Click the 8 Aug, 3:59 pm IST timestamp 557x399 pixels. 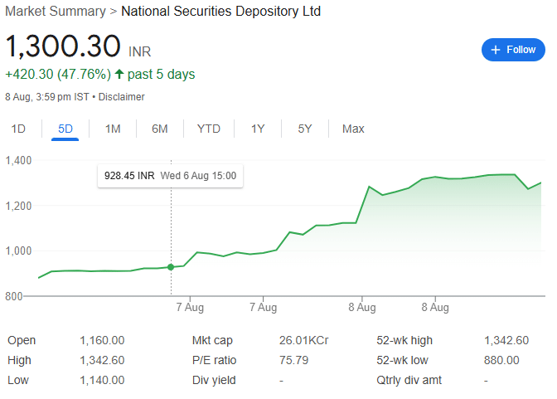47,97
